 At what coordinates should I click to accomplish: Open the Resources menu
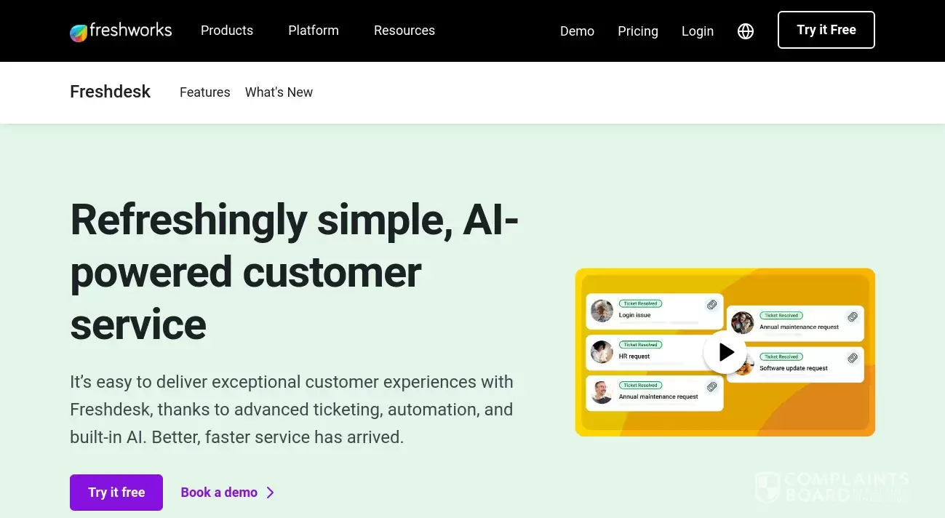tap(404, 31)
